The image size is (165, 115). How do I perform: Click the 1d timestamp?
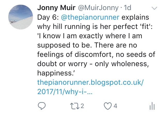pyautogui.click(x=127, y=8)
